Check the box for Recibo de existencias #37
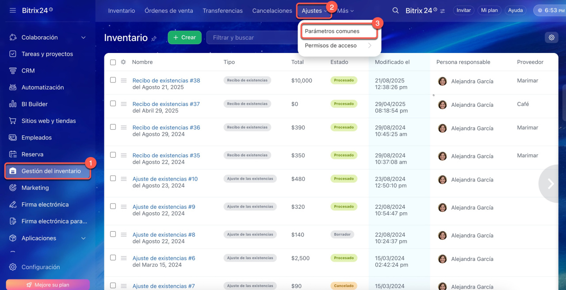 [x=113, y=104]
